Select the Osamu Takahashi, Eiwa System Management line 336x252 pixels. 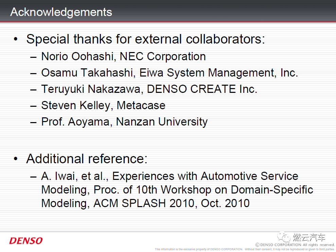pos(170,73)
